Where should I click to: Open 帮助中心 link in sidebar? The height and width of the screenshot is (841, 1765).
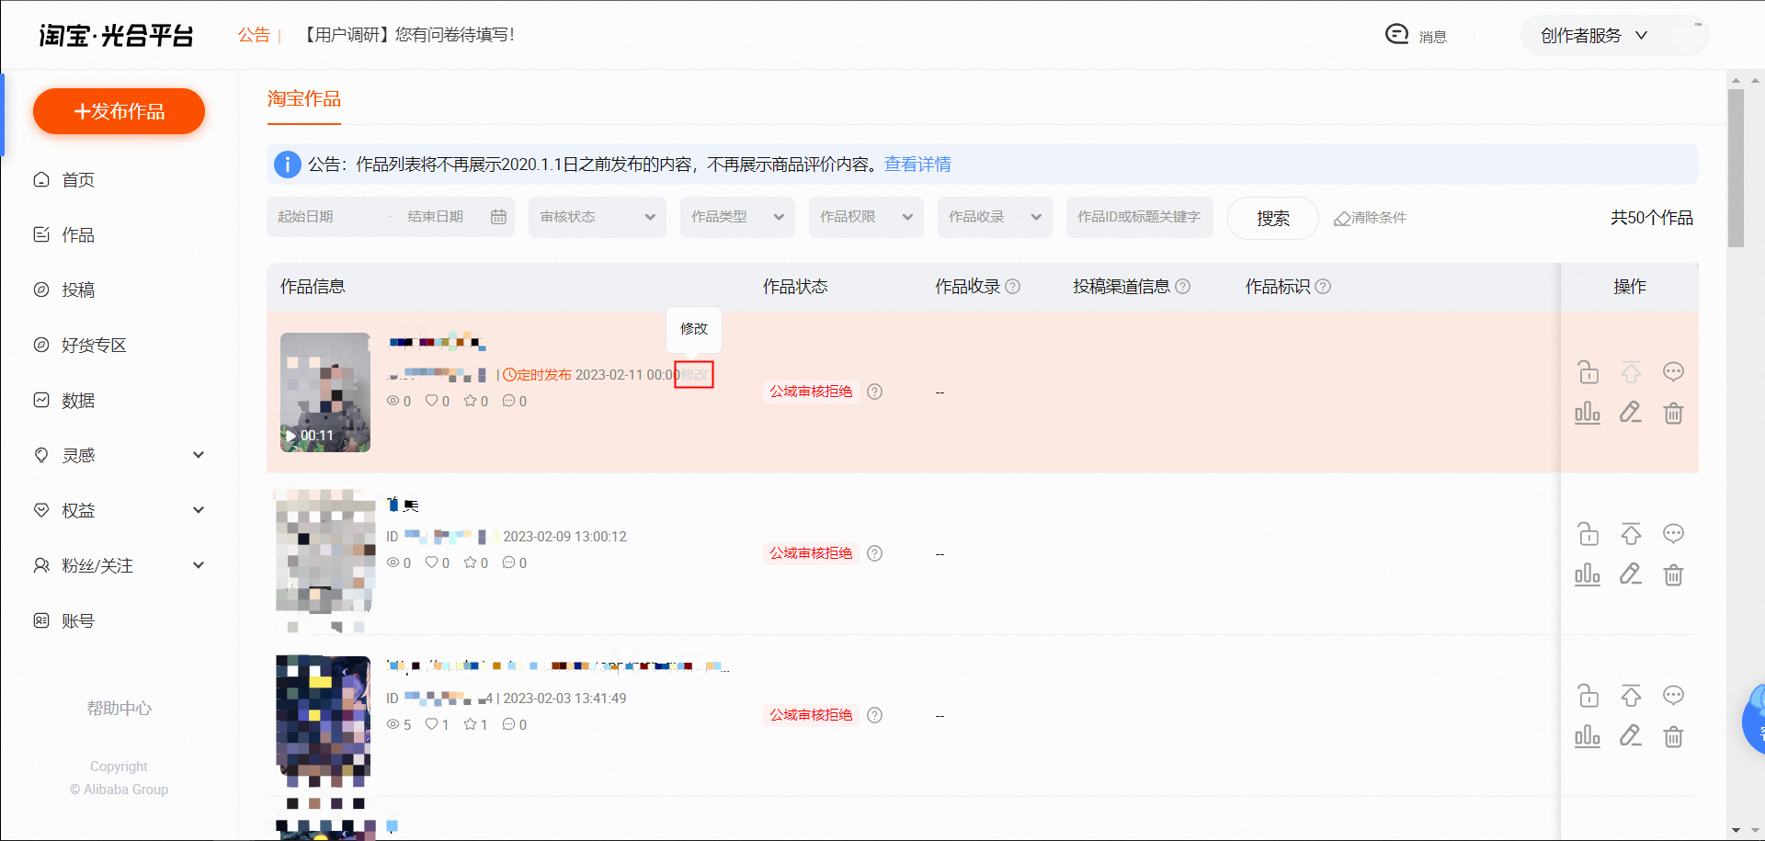click(119, 709)
